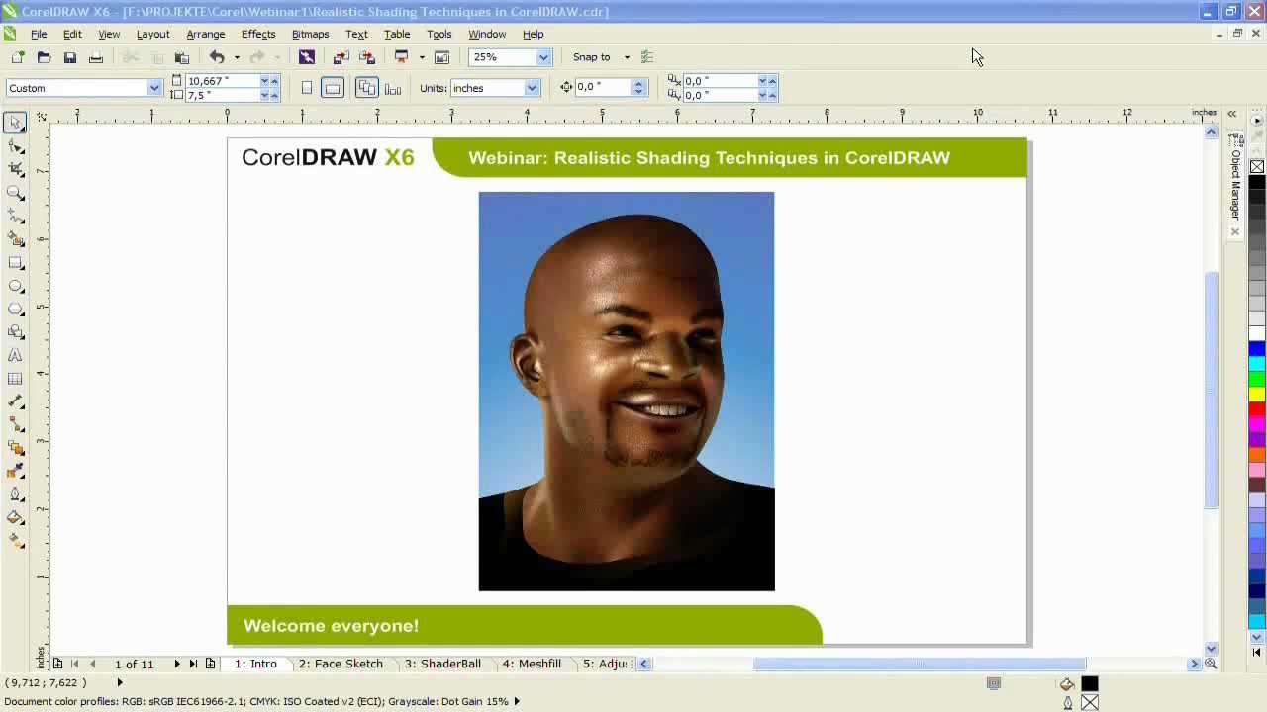
Task: Set page orientation to Landscape
Action: click(x=333, y=88)
